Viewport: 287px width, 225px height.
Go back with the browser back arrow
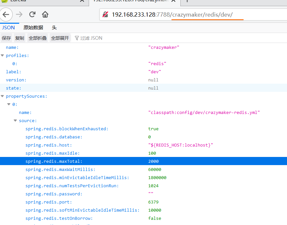click(x=6, y=14)
